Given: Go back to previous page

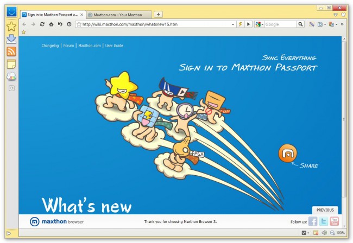Looking at the screenshot, I should coord(24,24).
